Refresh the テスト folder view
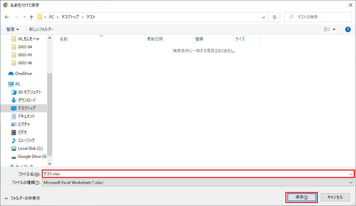 coord(274,17)
